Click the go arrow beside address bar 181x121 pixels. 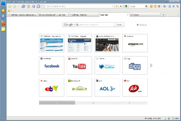point(121,6)
